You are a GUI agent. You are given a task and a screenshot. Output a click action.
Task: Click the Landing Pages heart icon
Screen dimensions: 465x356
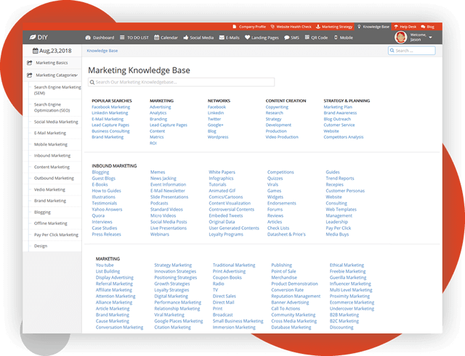tap(248, 37)
